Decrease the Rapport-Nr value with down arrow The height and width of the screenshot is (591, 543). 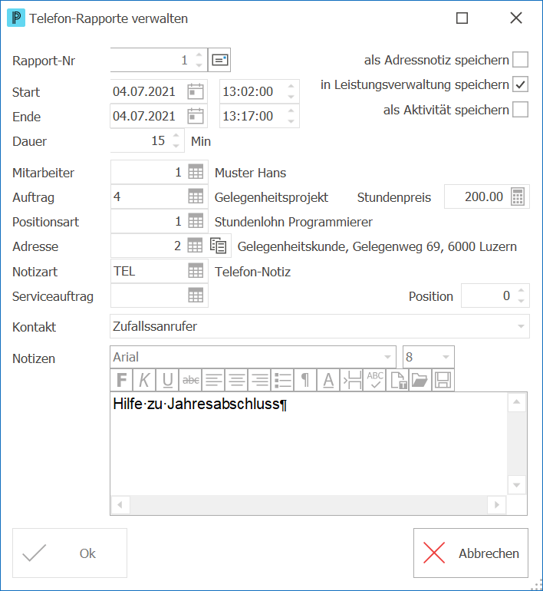click(x=199, y=65)
